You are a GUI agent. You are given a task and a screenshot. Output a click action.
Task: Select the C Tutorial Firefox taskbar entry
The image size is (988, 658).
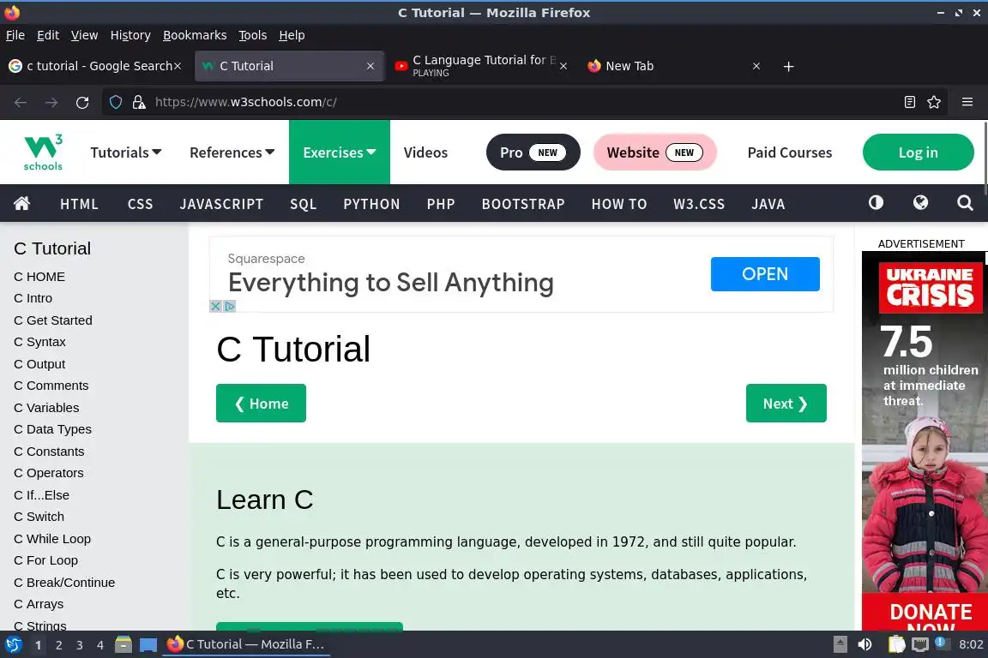[x=246, y=644]
